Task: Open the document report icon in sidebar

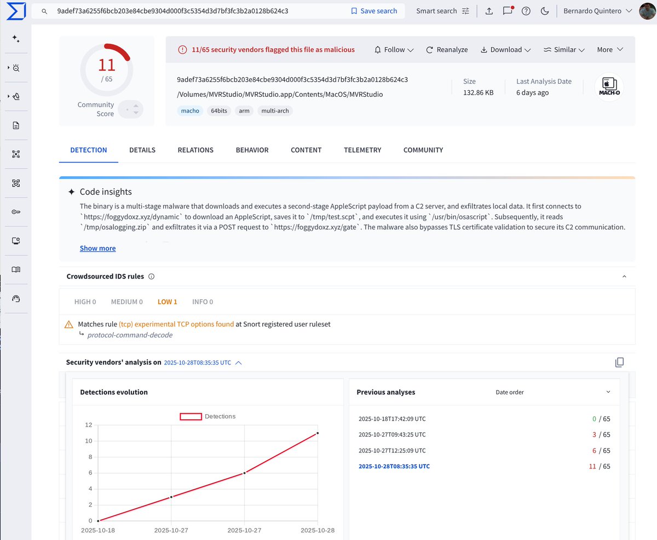Action: (x=16, y=125)
